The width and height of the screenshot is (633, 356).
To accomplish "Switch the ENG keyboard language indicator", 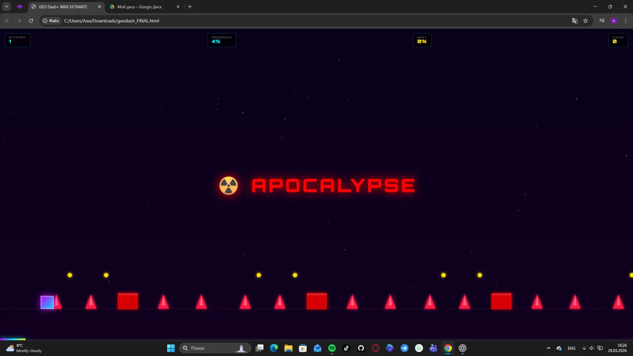I will (x=572, y=348).
